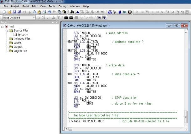Open the Help menu
191x134 pixels.
86,6
